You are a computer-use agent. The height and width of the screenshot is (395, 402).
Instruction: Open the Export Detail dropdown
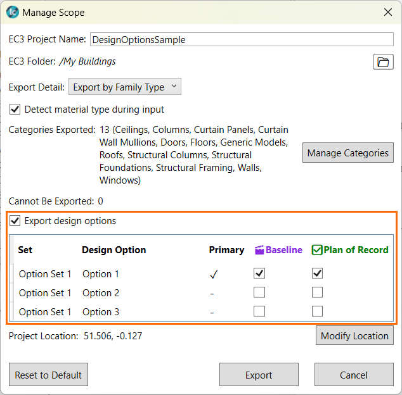click(125, 87)
